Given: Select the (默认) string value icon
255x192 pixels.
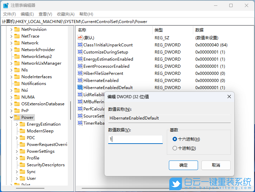Looking at the screenshot, I should coord(80,38).
